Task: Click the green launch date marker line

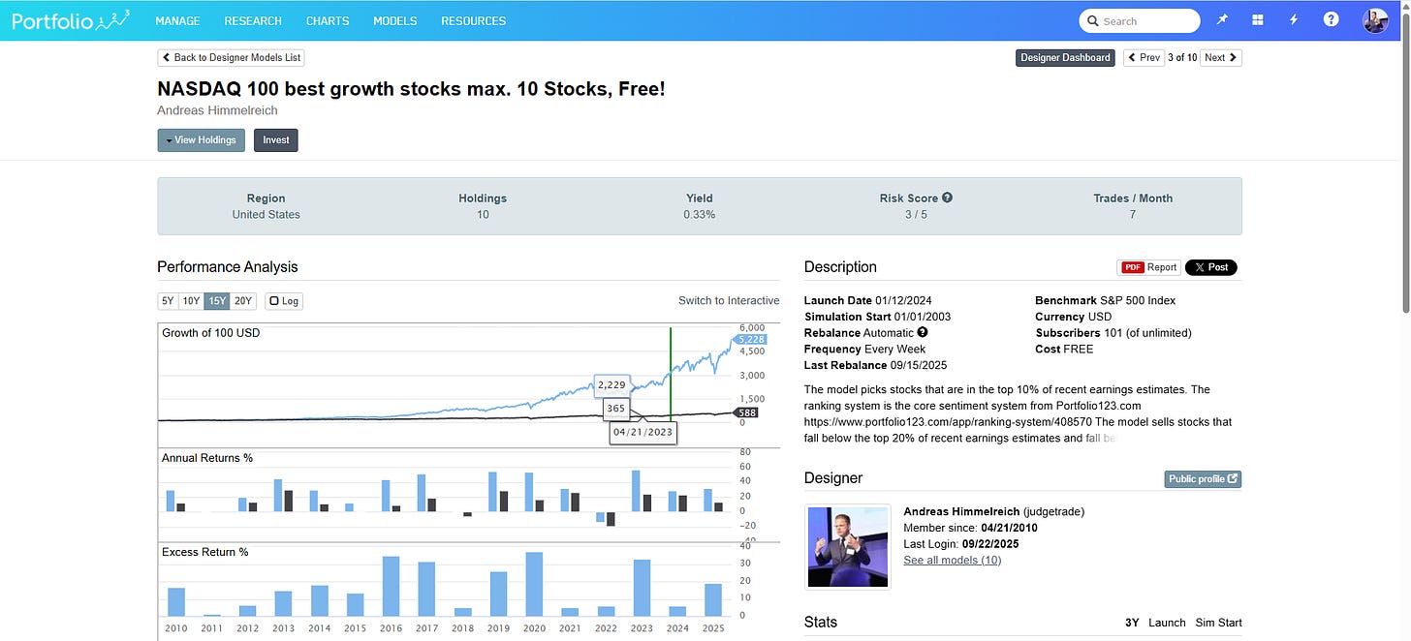Action: [671, 374]
